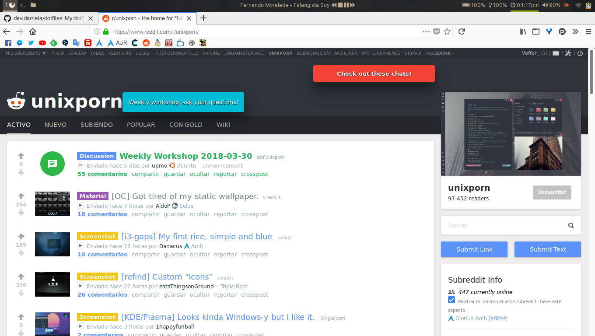Expand the Weekly Workshop self-post text
Viewport: 595px width, 336px height.
coord(80,165)
